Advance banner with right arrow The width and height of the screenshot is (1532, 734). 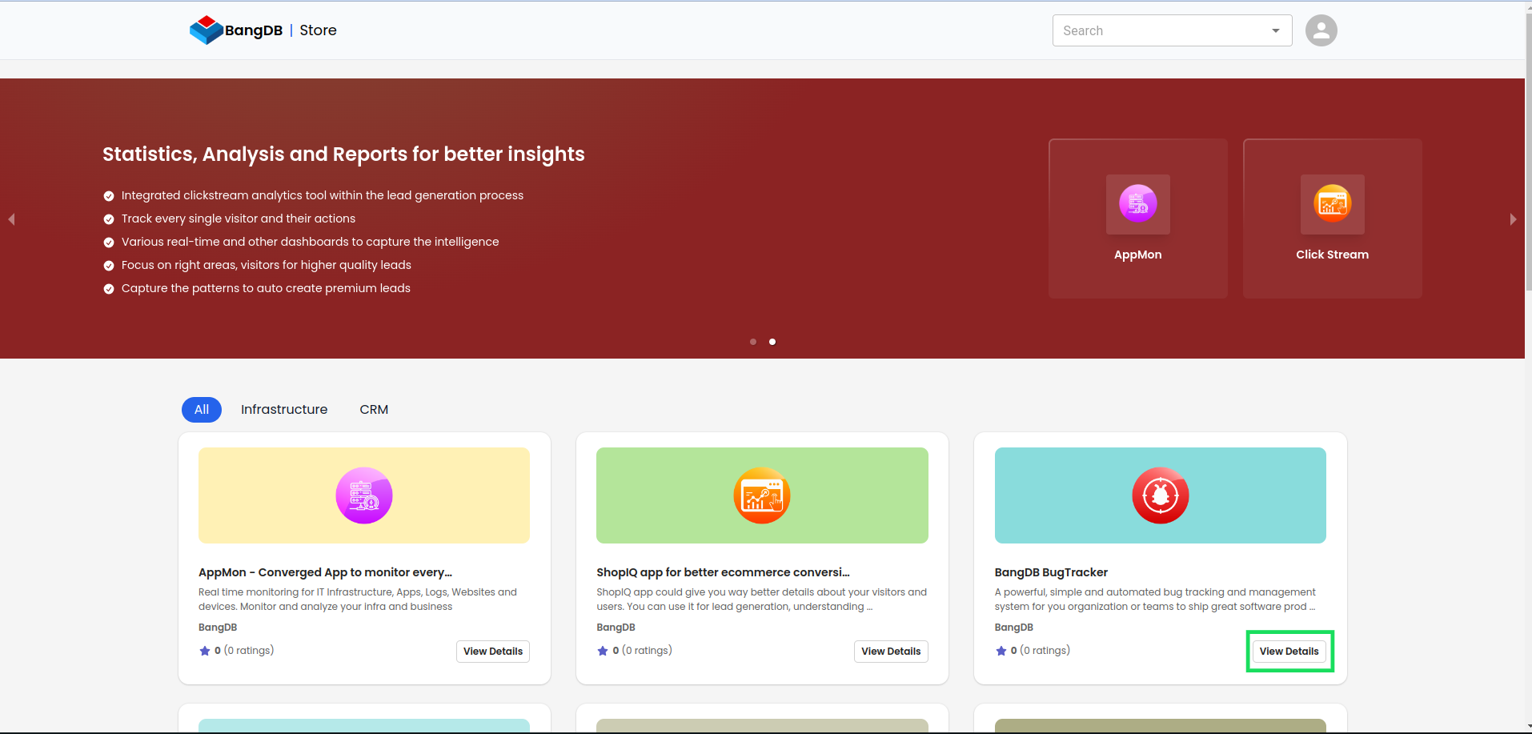pyautogui.click(x=1512, y=219)
